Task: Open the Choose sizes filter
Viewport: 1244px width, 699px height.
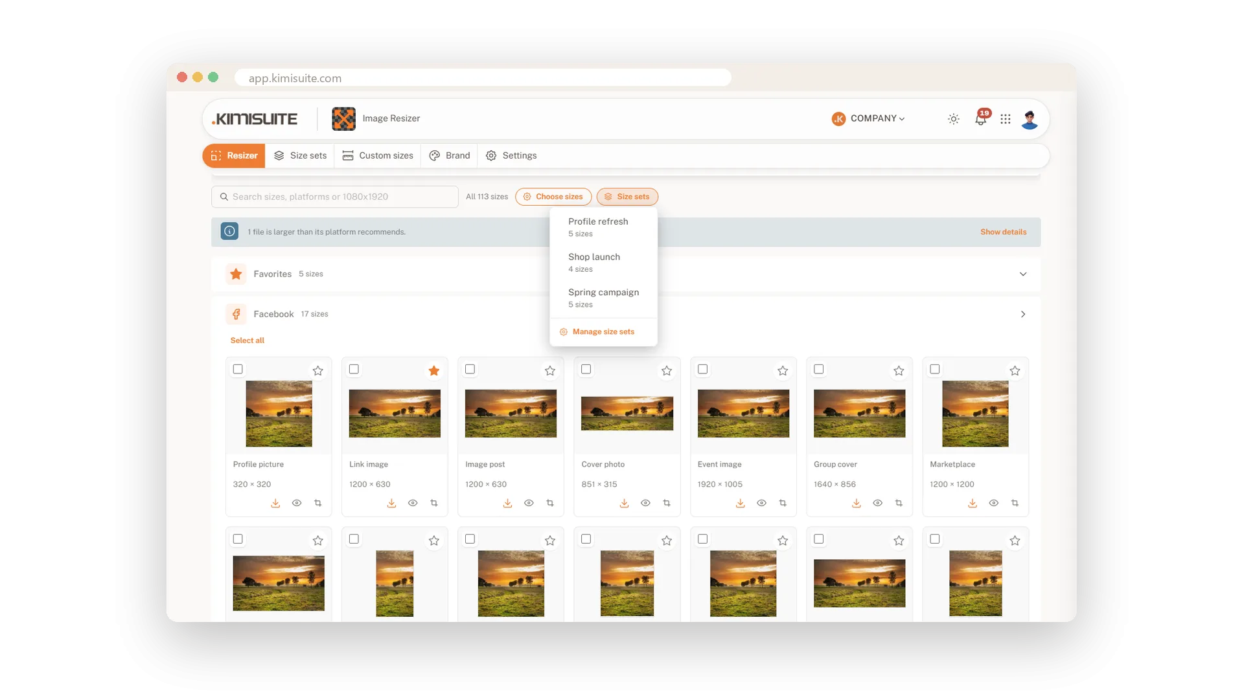Action: [553, 197]
